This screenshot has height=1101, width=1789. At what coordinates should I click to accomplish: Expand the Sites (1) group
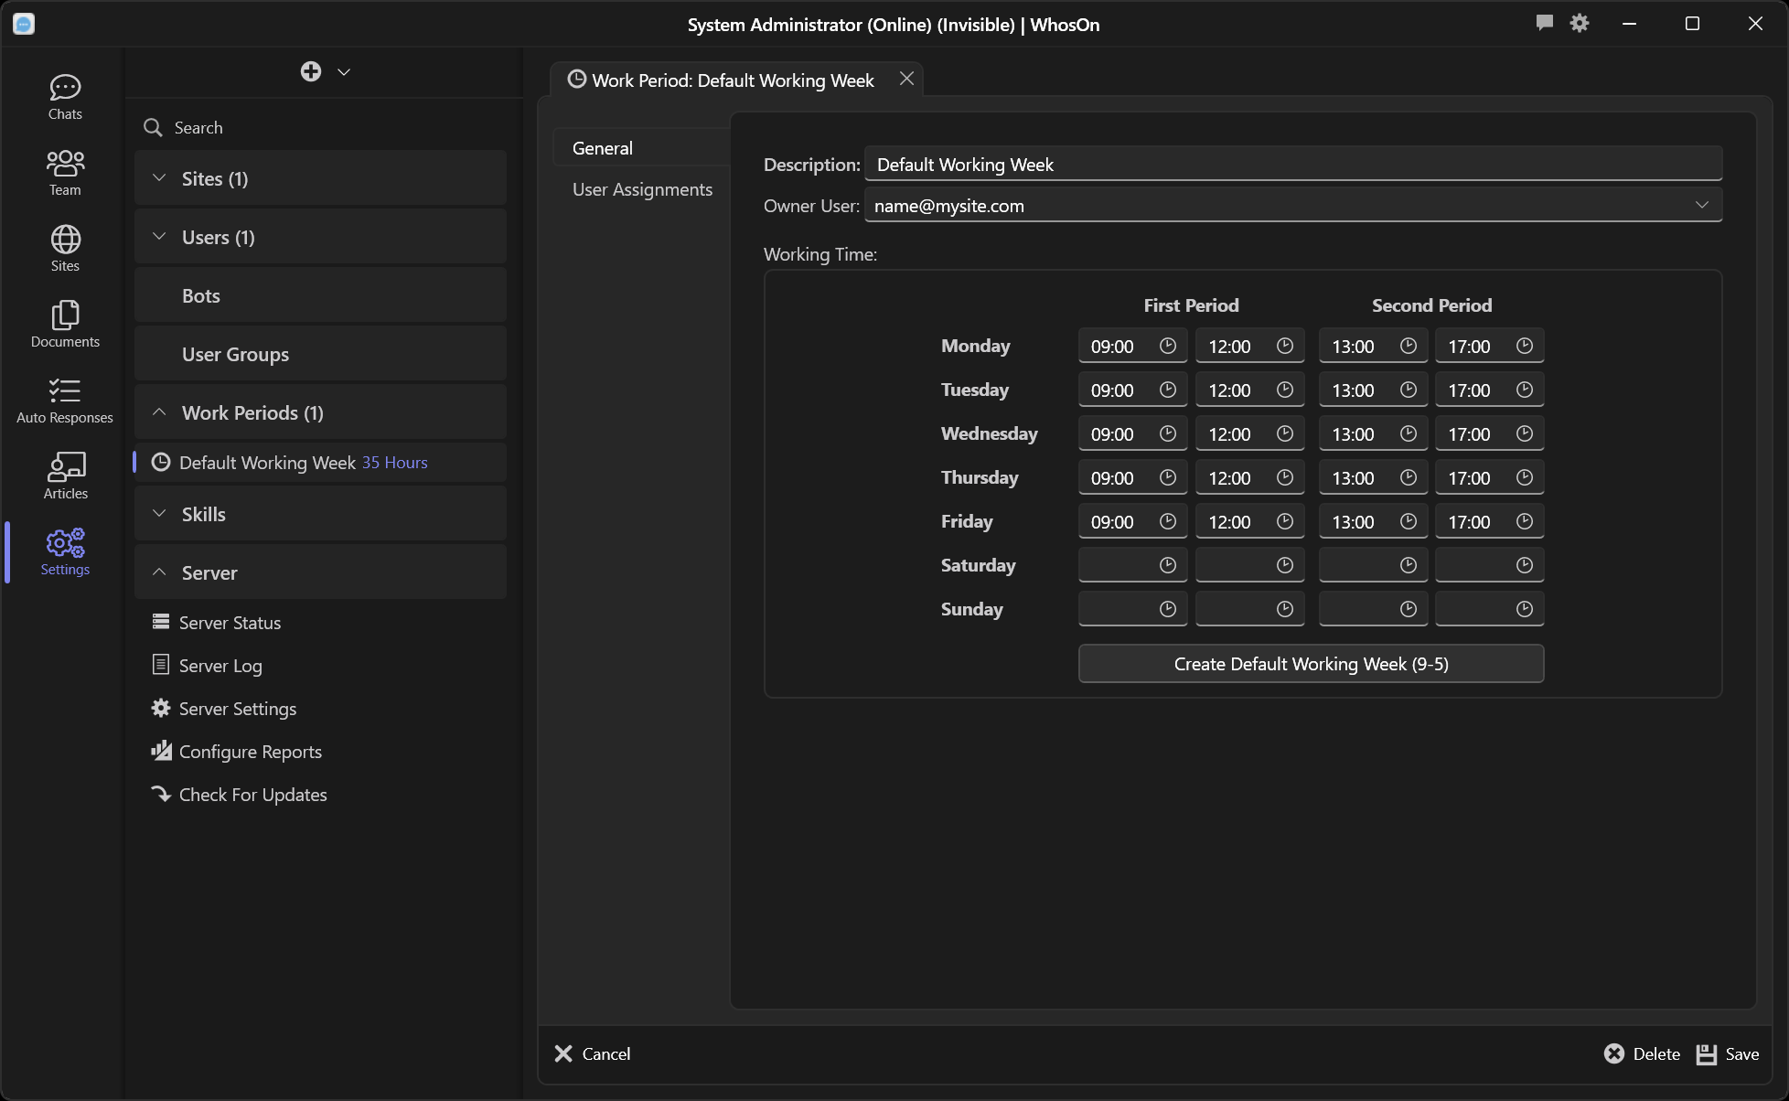320,178
